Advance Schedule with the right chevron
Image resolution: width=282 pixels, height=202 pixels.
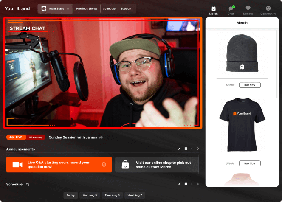(198, 184)
